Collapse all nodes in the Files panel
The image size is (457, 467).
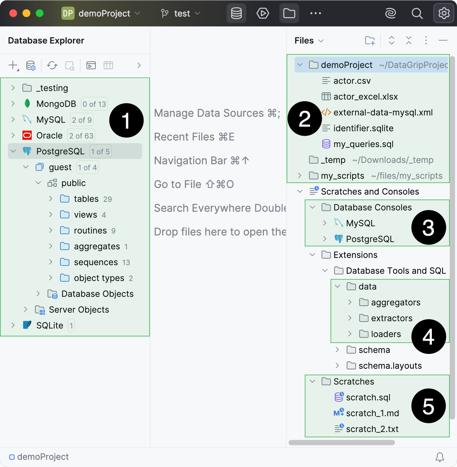[x=408, y=40]
